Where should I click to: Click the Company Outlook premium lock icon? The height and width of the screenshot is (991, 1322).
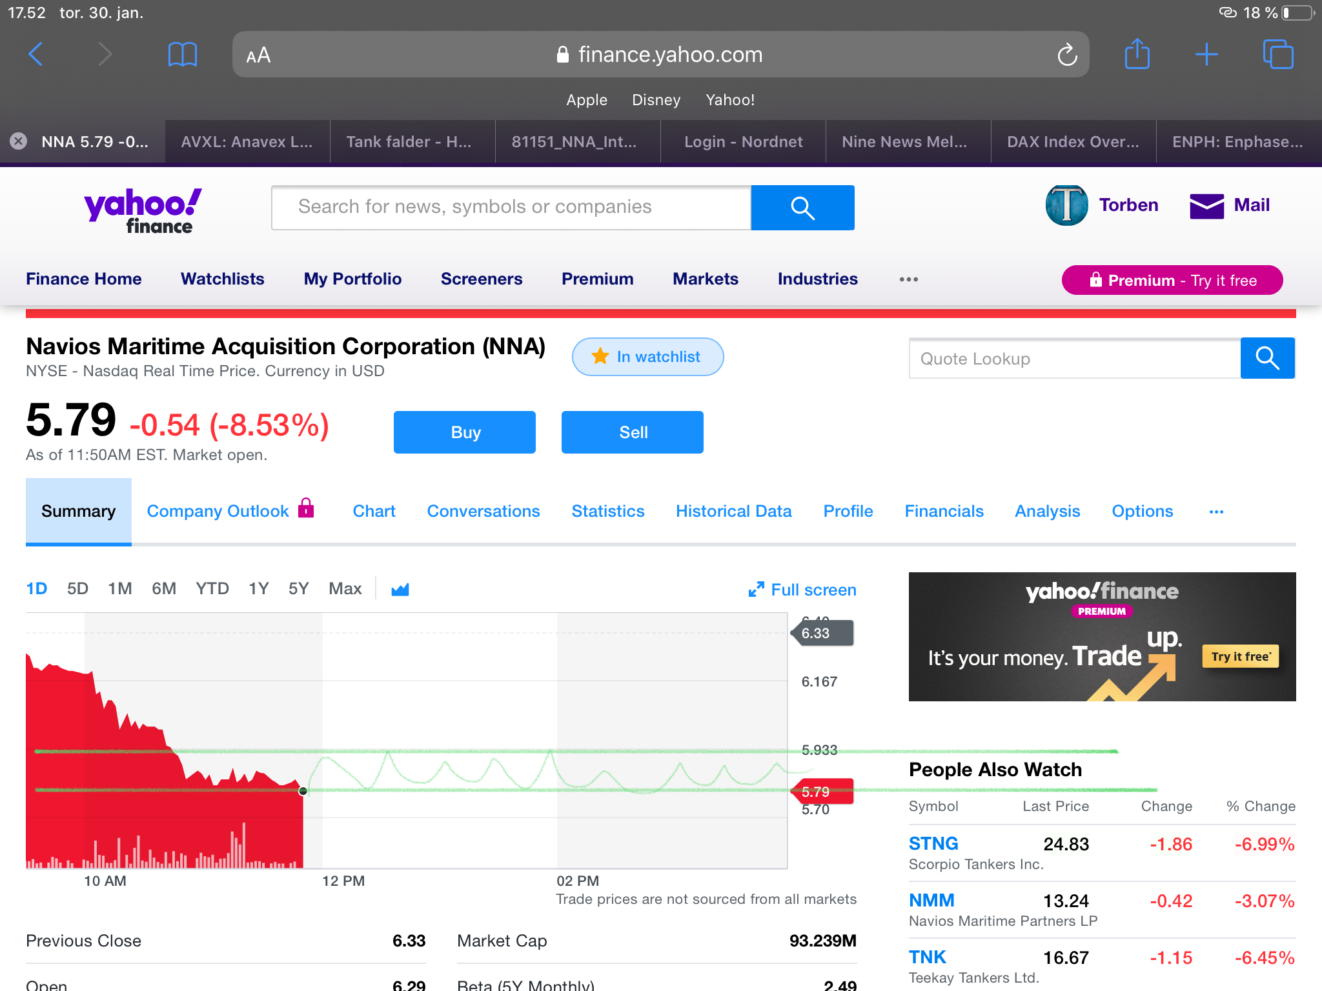(x=306, y=508)
